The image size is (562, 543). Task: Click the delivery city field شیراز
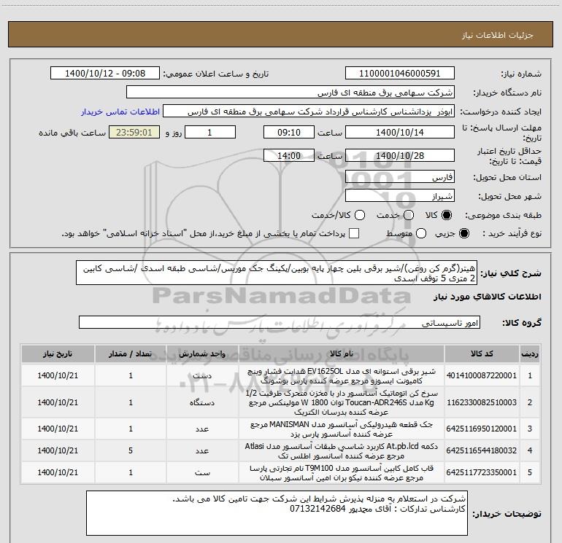click(400, 196)
